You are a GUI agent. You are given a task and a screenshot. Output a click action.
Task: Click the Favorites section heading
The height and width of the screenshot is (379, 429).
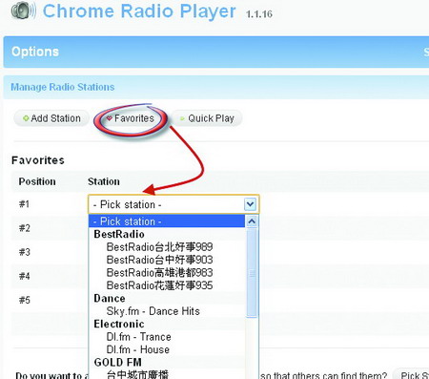point(38,160)
